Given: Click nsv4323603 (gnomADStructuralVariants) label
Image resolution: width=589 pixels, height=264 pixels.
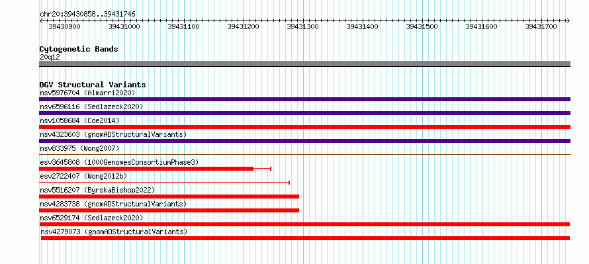Looking at the screenshot, I should click(113, 134).
